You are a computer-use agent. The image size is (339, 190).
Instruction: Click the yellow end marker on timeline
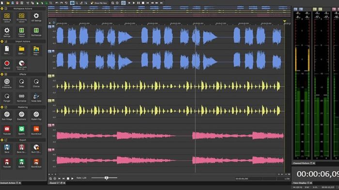[x=285, y=21]
